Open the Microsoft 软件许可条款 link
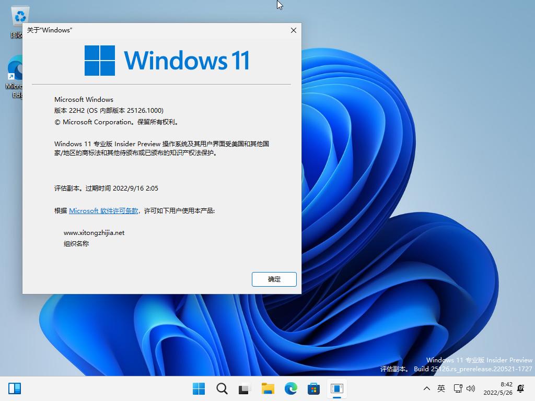The height and width of the screenshot is (401, 535). coord(103,210)
